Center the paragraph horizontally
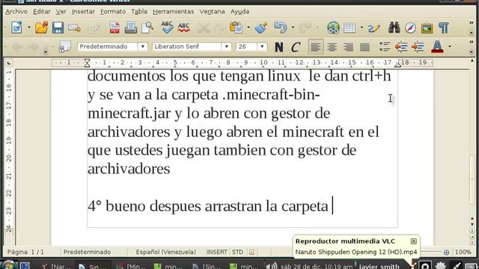Viewport: 479px width, 269px height. pyautogui.click(x=332, y=47)
